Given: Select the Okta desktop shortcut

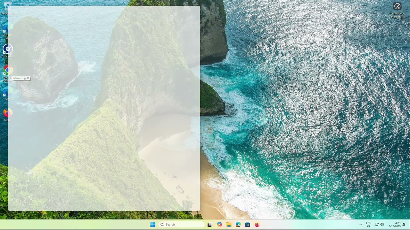Looking at the screenshot, I should click(8, 94).
